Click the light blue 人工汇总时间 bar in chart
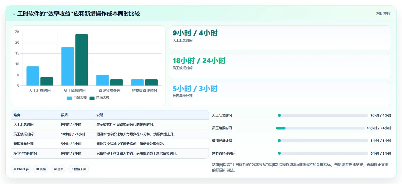Viewport: 402px width, 184px height. point(33,76)
